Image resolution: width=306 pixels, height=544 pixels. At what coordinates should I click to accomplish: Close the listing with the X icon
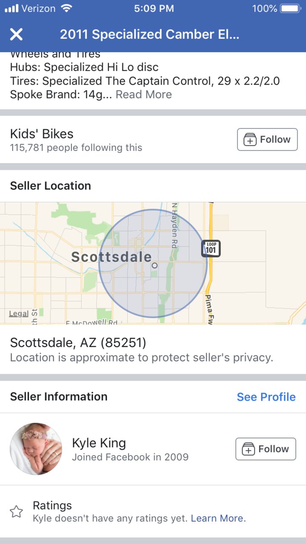click(x=16, y=34)
